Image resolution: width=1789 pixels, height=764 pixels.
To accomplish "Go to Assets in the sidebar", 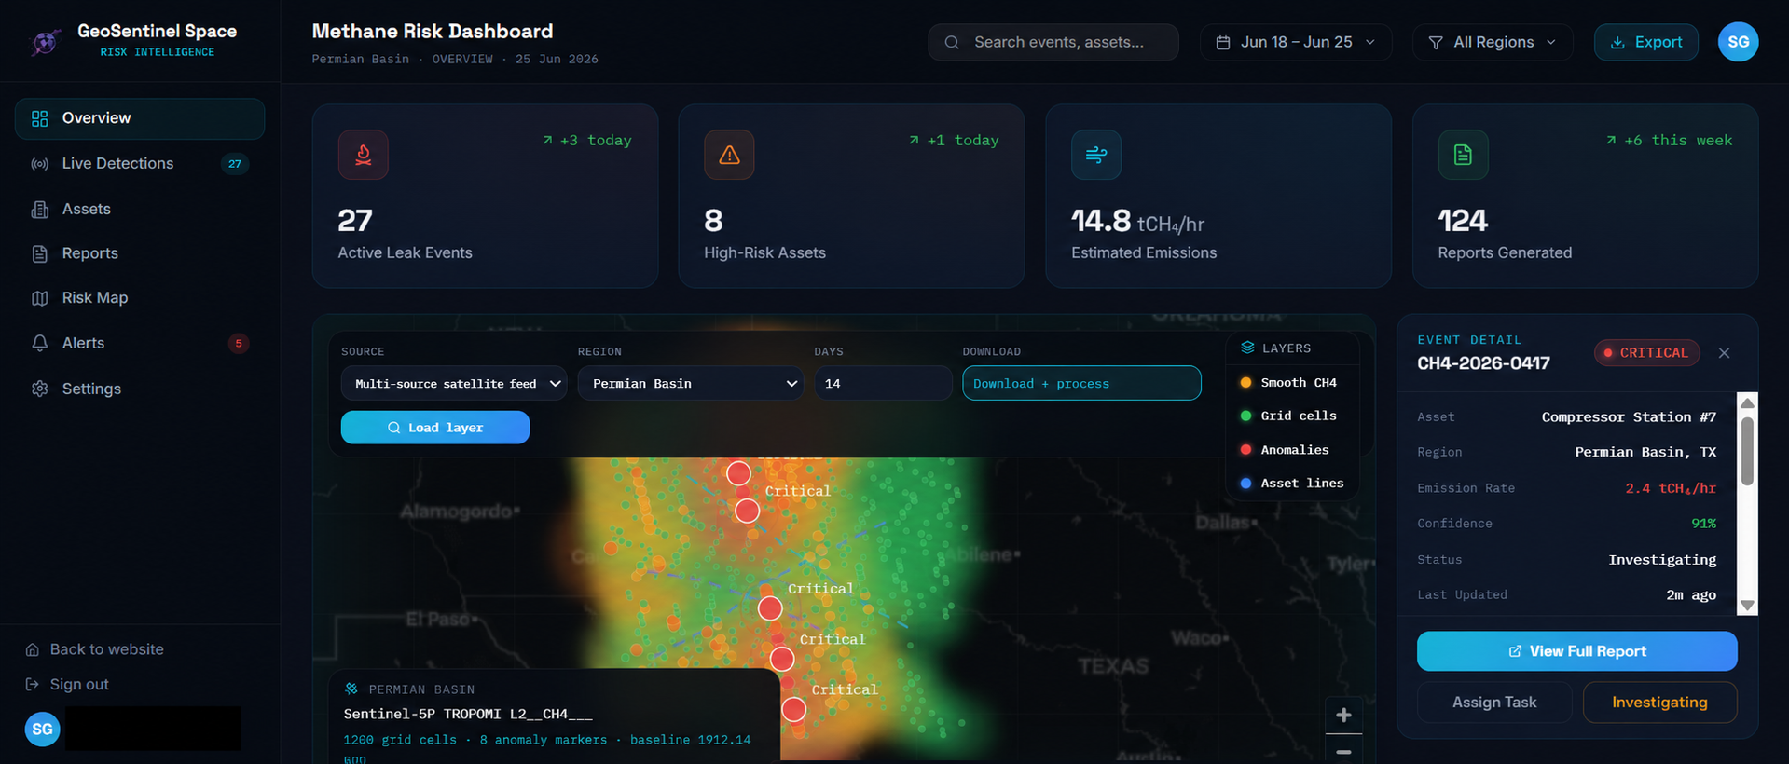I will pyautogui.click(x=140, y=209).
